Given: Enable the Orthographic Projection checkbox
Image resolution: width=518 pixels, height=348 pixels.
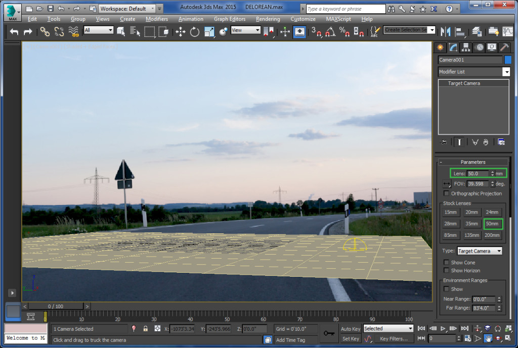Looking at the screenshot, I should (445, 193).
